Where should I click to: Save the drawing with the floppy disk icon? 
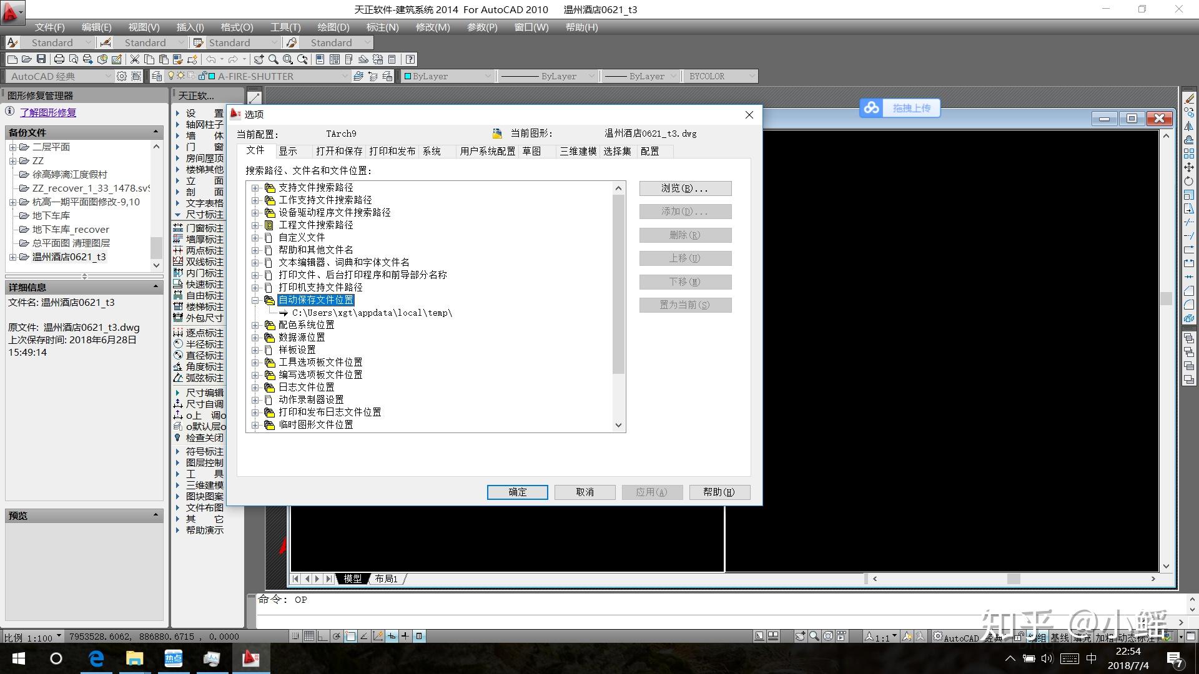[x=41, y=59]
